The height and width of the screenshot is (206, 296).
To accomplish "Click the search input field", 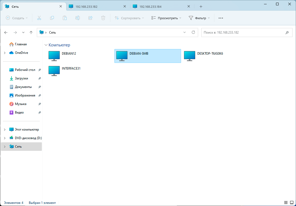I will click(243, 33).
